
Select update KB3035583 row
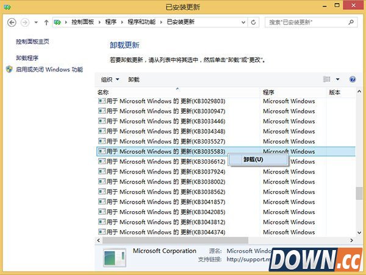[226, 151]
